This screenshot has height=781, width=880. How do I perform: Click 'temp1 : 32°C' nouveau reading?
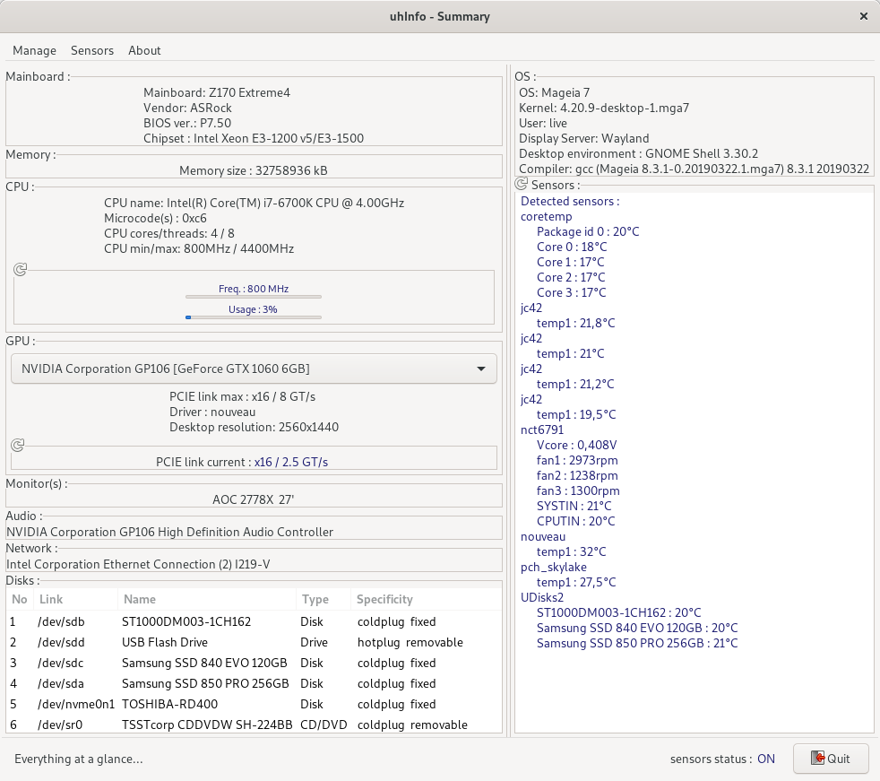572,551
